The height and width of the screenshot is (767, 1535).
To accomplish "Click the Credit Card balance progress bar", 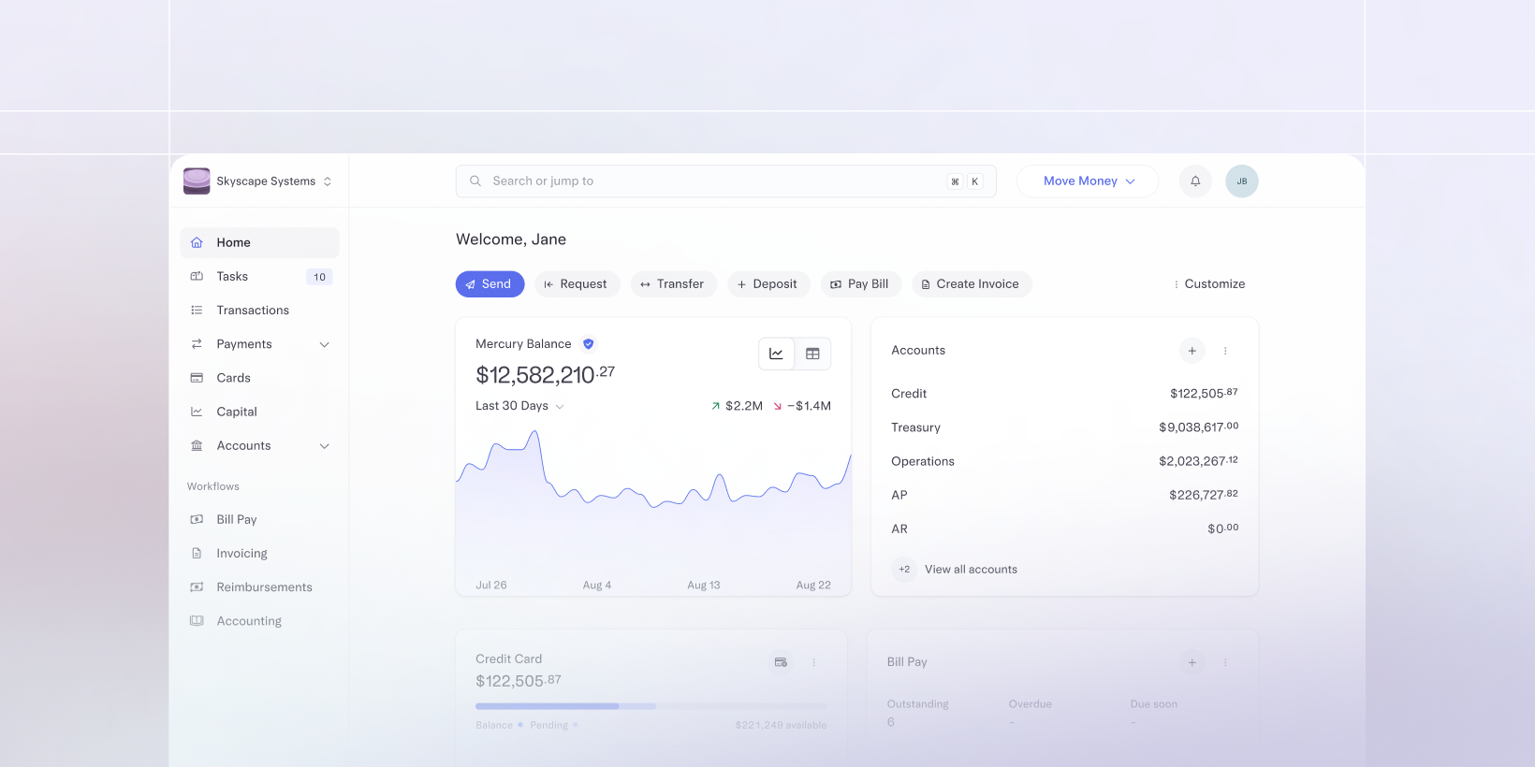I will pyautogui.click(x=651, y=706).
